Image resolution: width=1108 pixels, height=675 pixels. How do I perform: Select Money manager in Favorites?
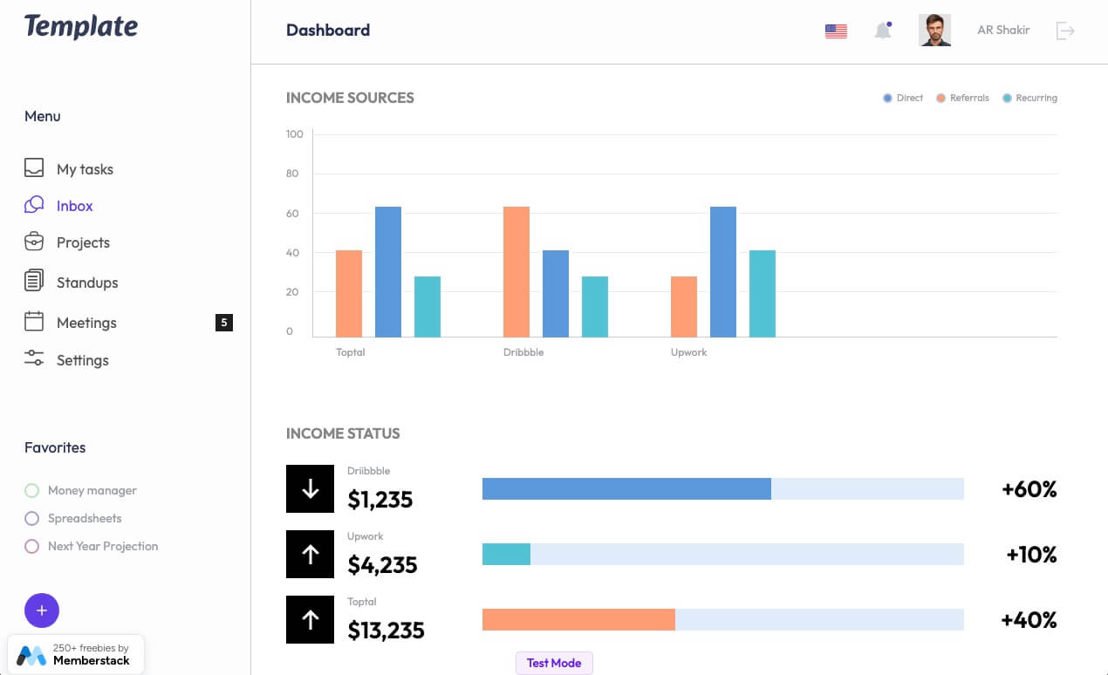[92, 490]
